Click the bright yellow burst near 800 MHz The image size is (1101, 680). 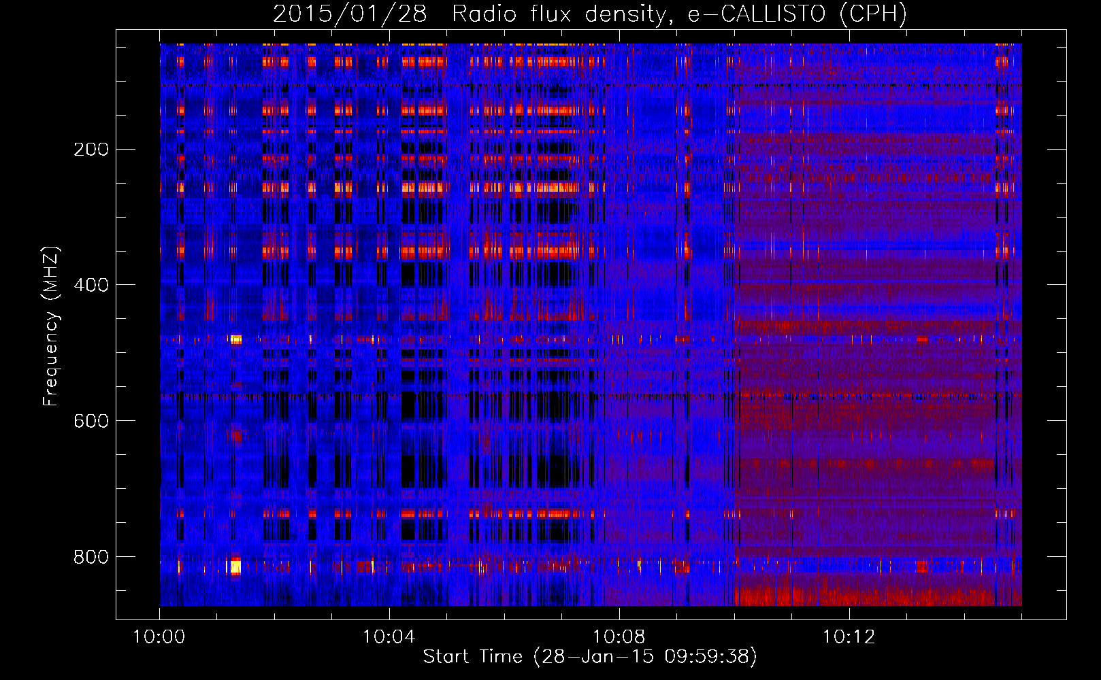point(235,566)
